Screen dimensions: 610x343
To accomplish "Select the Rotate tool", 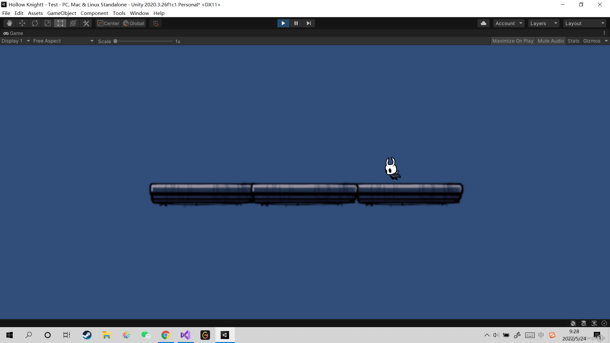I will coord(35,23).
